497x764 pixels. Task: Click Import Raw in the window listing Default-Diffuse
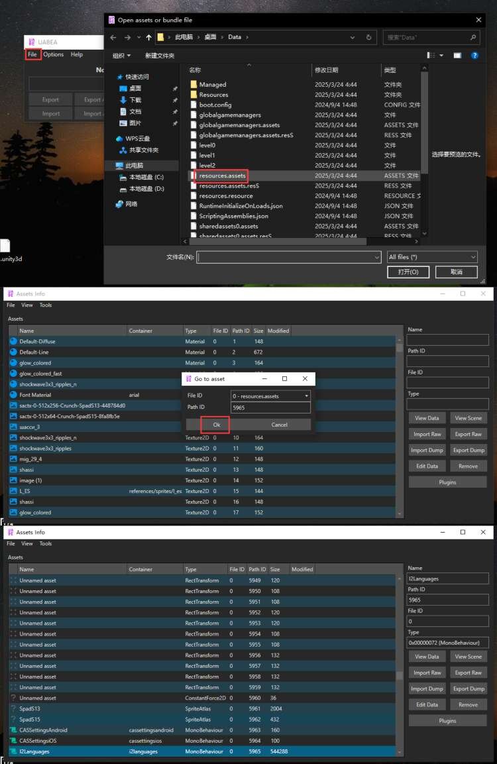click(x=427, y=434)
